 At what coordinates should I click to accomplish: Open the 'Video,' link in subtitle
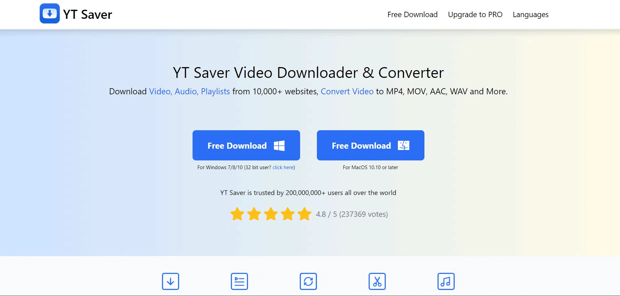[161, 91]
